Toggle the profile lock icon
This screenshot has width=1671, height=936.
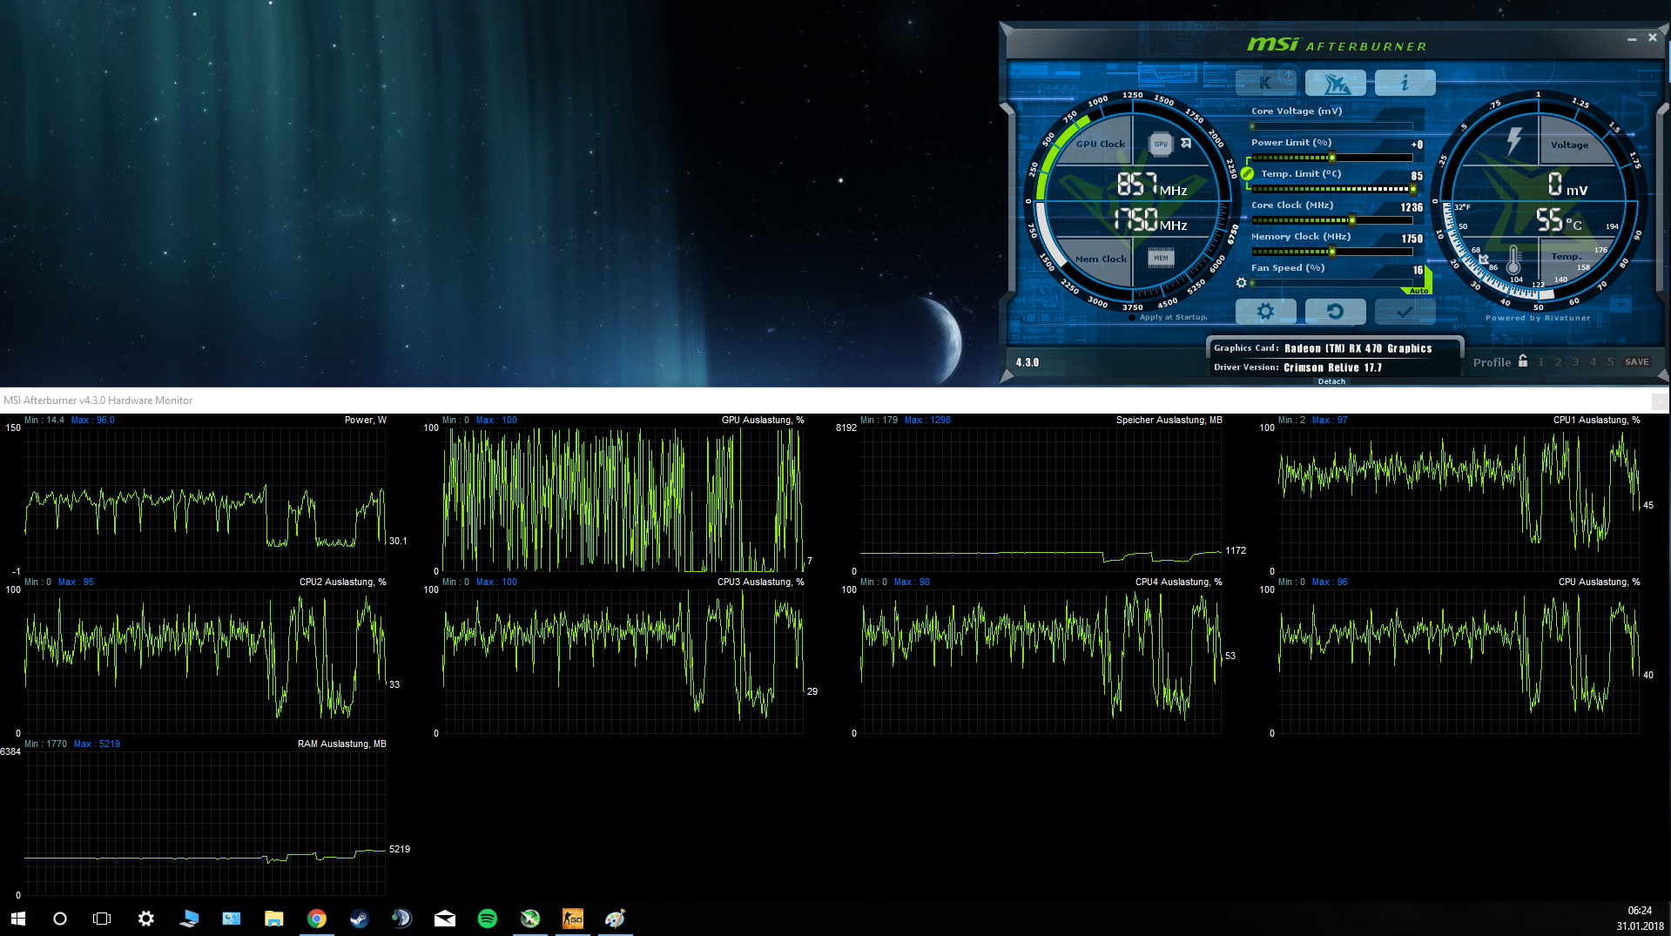1523,360
